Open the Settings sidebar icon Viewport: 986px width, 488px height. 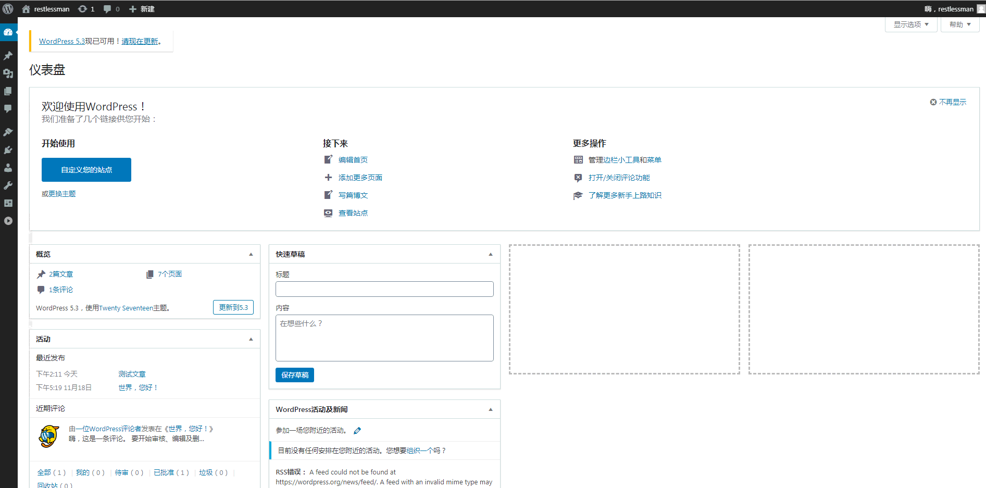point(8,203)
